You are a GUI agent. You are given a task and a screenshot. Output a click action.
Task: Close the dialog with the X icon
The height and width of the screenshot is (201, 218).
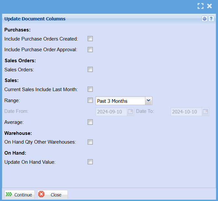(209, 6)
